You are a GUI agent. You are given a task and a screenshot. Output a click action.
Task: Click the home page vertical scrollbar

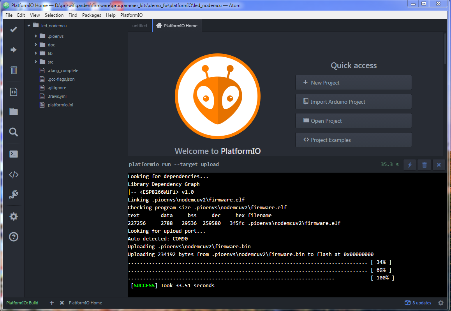coord(445,49)
